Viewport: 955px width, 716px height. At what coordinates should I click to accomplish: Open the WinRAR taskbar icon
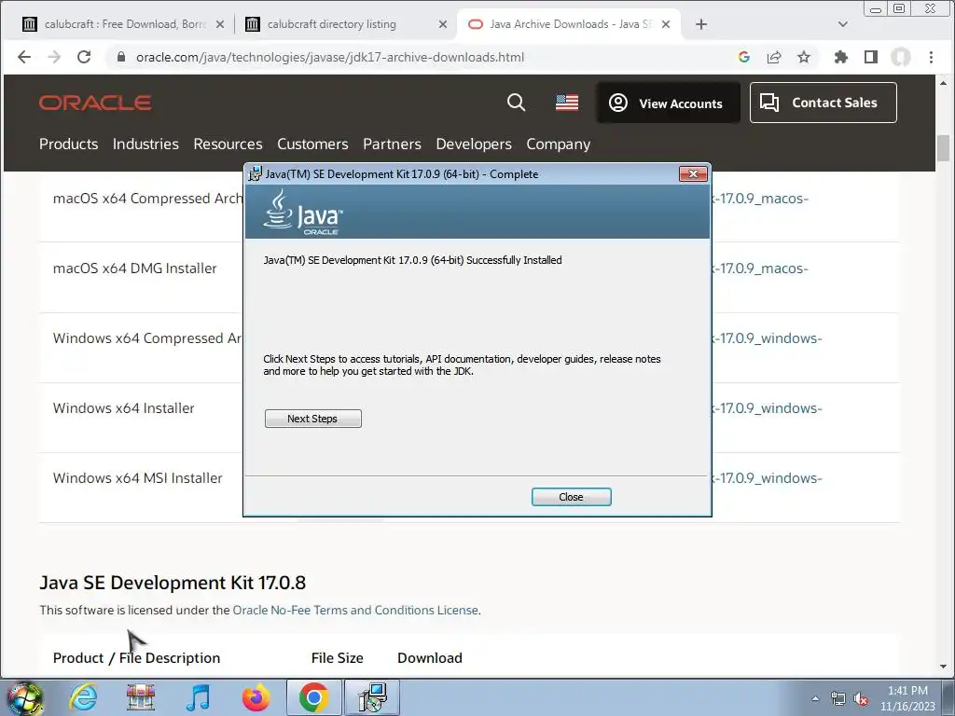pos(141,697)
